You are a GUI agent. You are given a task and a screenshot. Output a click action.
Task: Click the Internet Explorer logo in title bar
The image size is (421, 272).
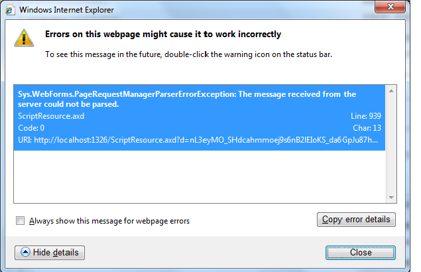10,10
